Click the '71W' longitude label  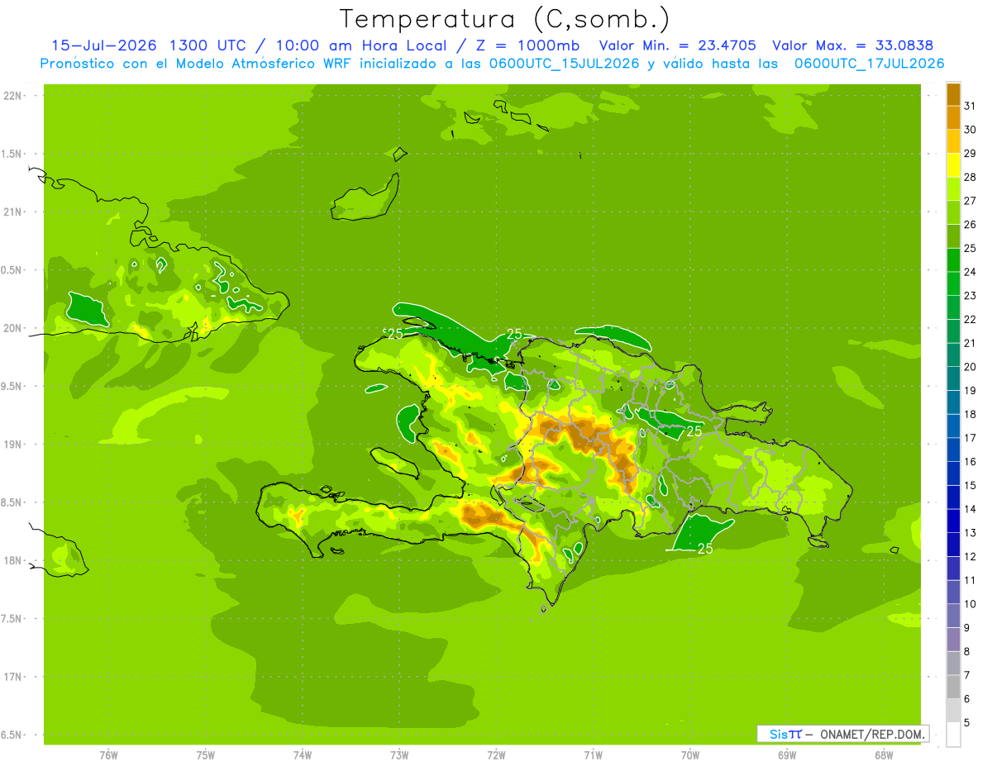click(593, 755)
